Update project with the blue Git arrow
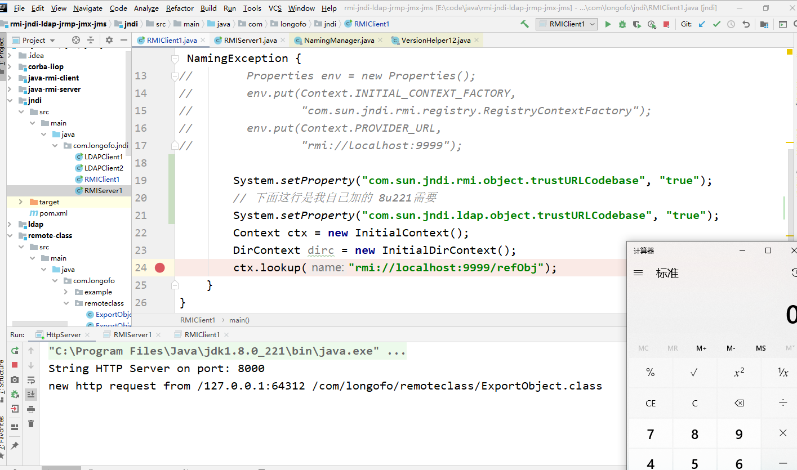Viewport: 797px width, 470px height. click(x=702, y=24)
